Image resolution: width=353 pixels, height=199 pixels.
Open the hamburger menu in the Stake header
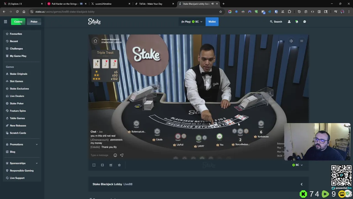tap(5, 22)
